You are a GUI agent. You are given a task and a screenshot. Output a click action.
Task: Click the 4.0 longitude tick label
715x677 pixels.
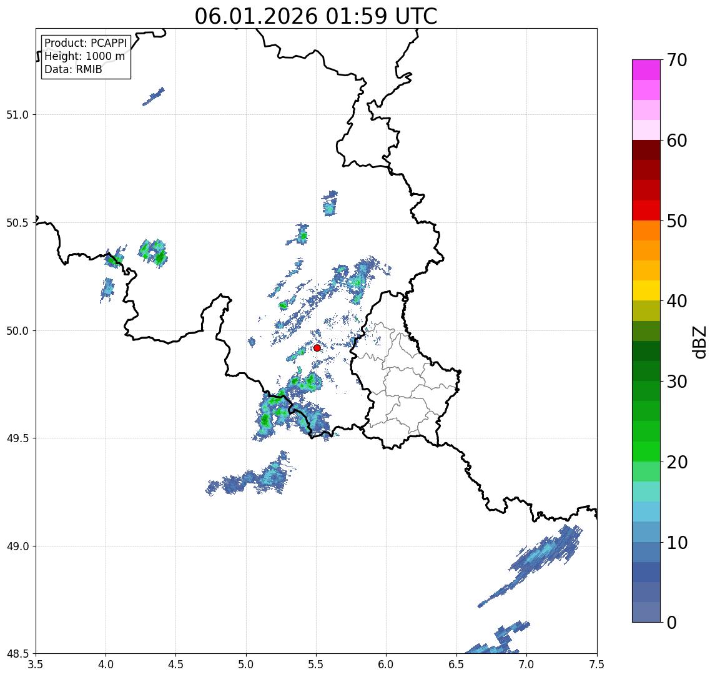pos(106,665)
